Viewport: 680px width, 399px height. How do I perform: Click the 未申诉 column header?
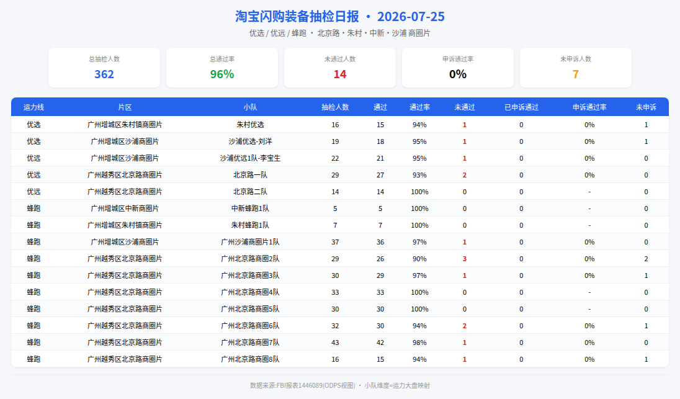646,107
